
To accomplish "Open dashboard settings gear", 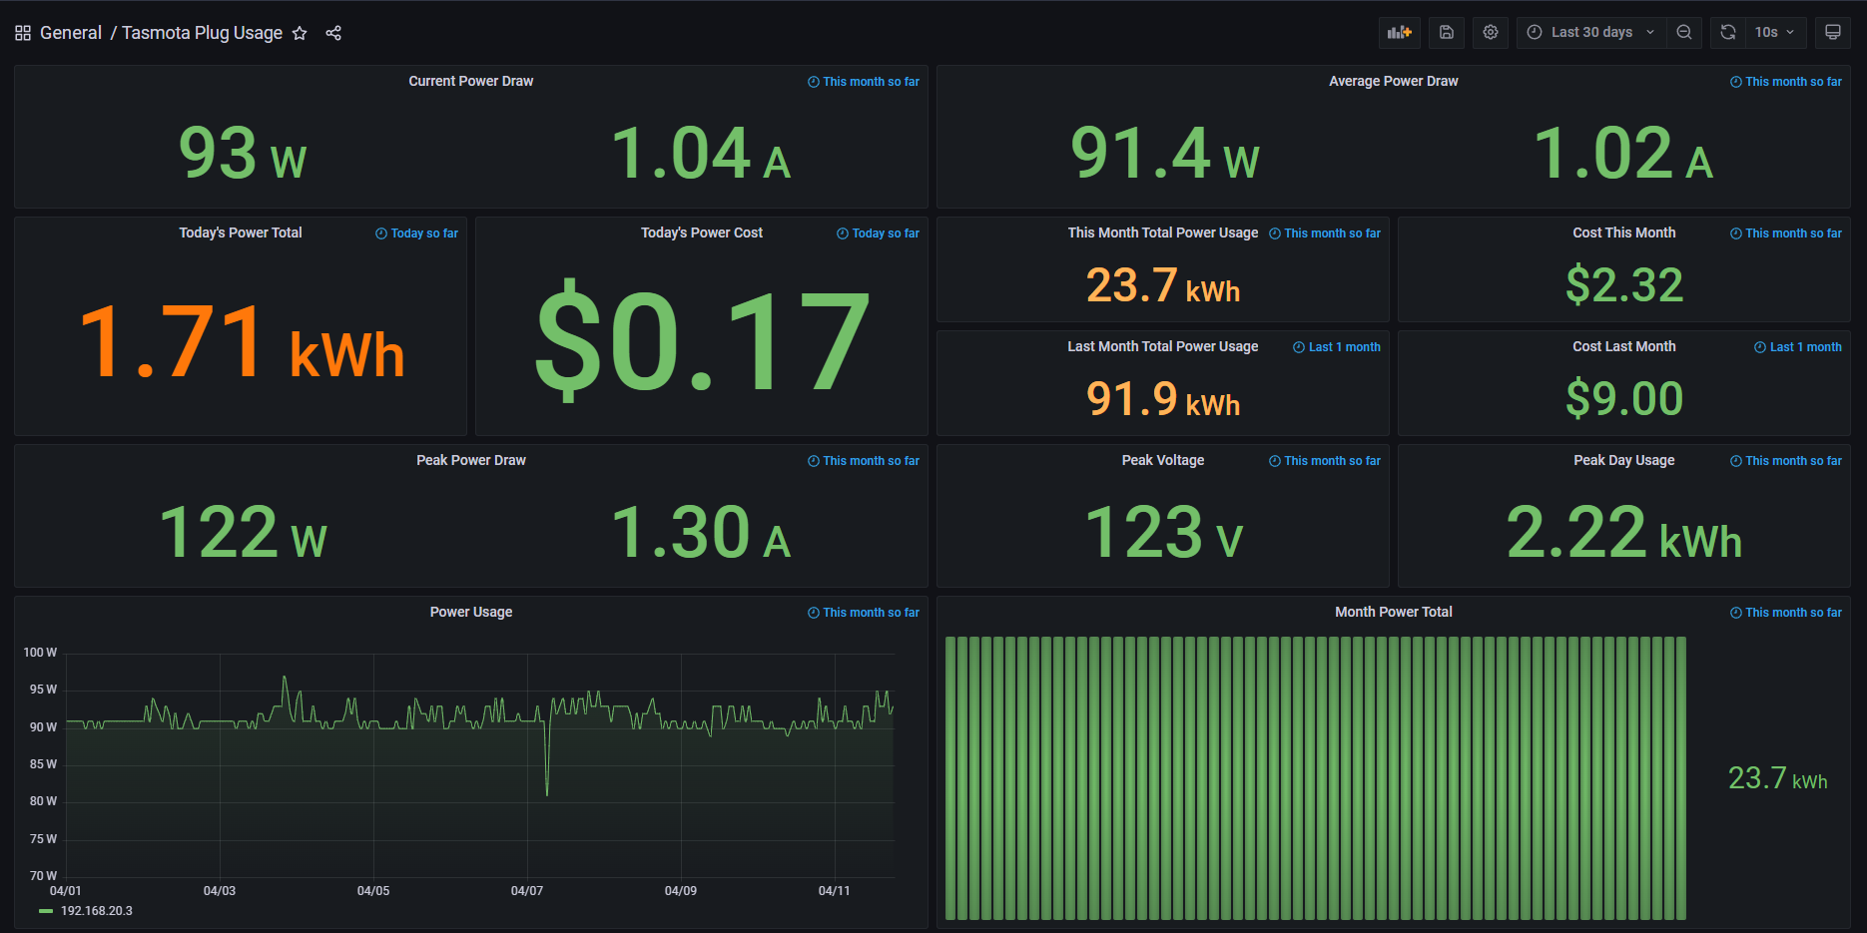I will click(1490, 32).
